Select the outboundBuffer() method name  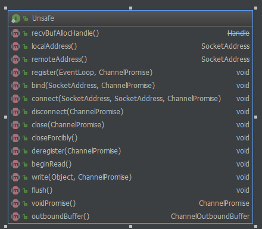pyautogui.click(x=61, y=217)
